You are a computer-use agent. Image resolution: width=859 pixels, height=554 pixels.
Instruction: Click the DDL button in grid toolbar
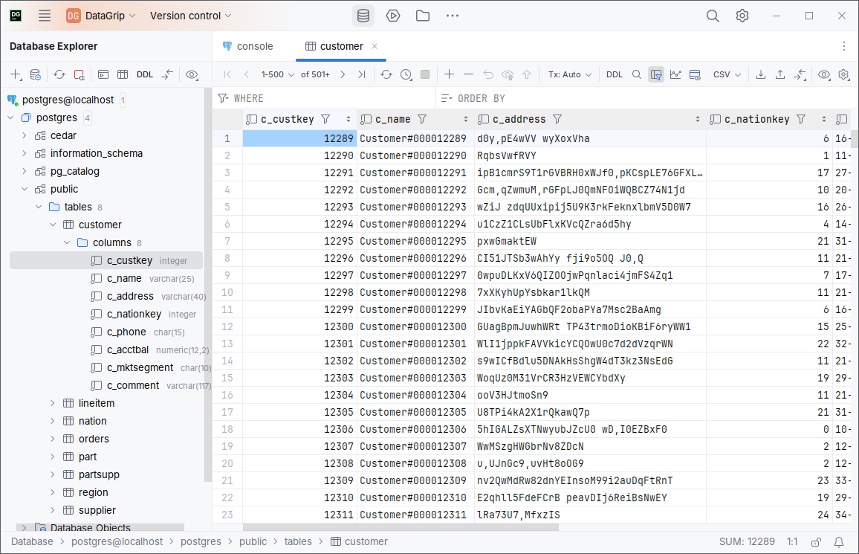(x=615, y=74)
